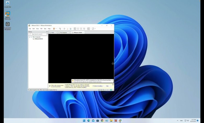Open Microsoft Store from the taskbar

coord(98,121)
